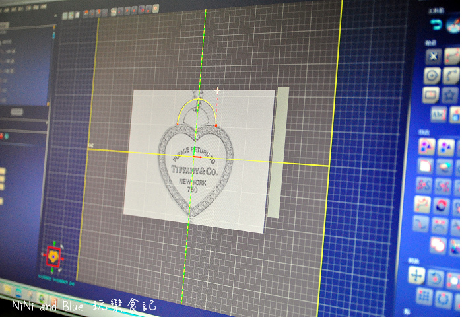Screen dimensions: 462x317
Task: Select the star shape tool
Action: pos(450,96)
